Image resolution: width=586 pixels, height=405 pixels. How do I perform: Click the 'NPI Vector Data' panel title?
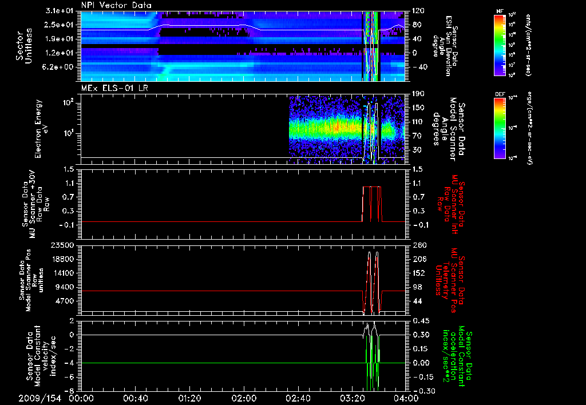tap(117, 5)
